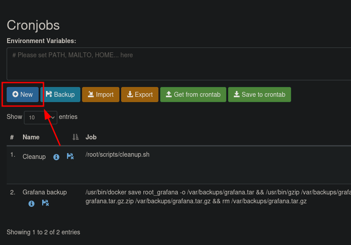Image resolution: width=351 pixels, height=245 pixels.
Task: Click Get from crontab button
Action: (x=193, y=95)
